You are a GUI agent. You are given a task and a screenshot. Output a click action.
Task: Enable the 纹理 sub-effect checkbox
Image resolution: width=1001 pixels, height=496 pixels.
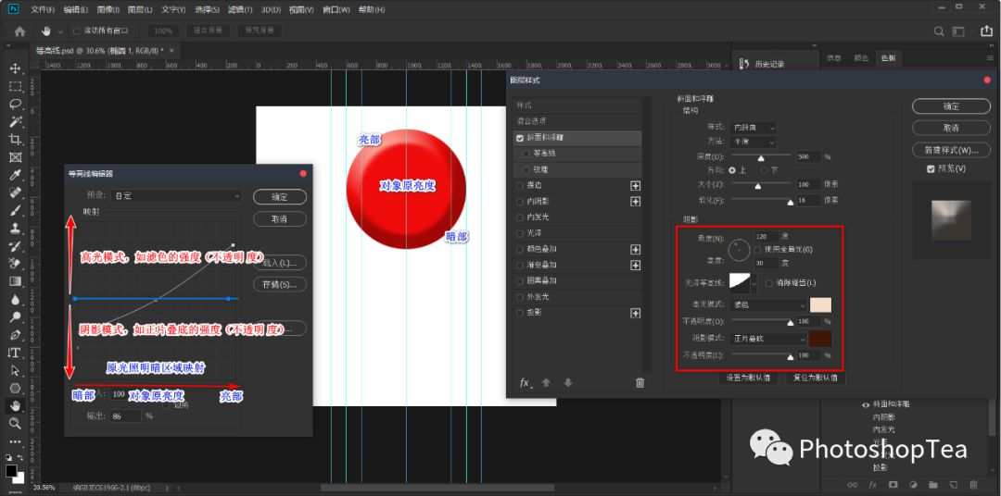[526, 169]
